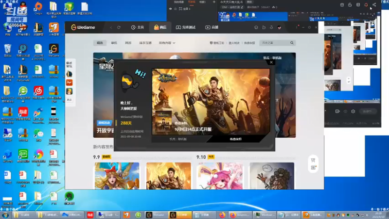Open the WeGame desktop shortcut
Viewport: 389px width, 219px height.
coord(53,51)
